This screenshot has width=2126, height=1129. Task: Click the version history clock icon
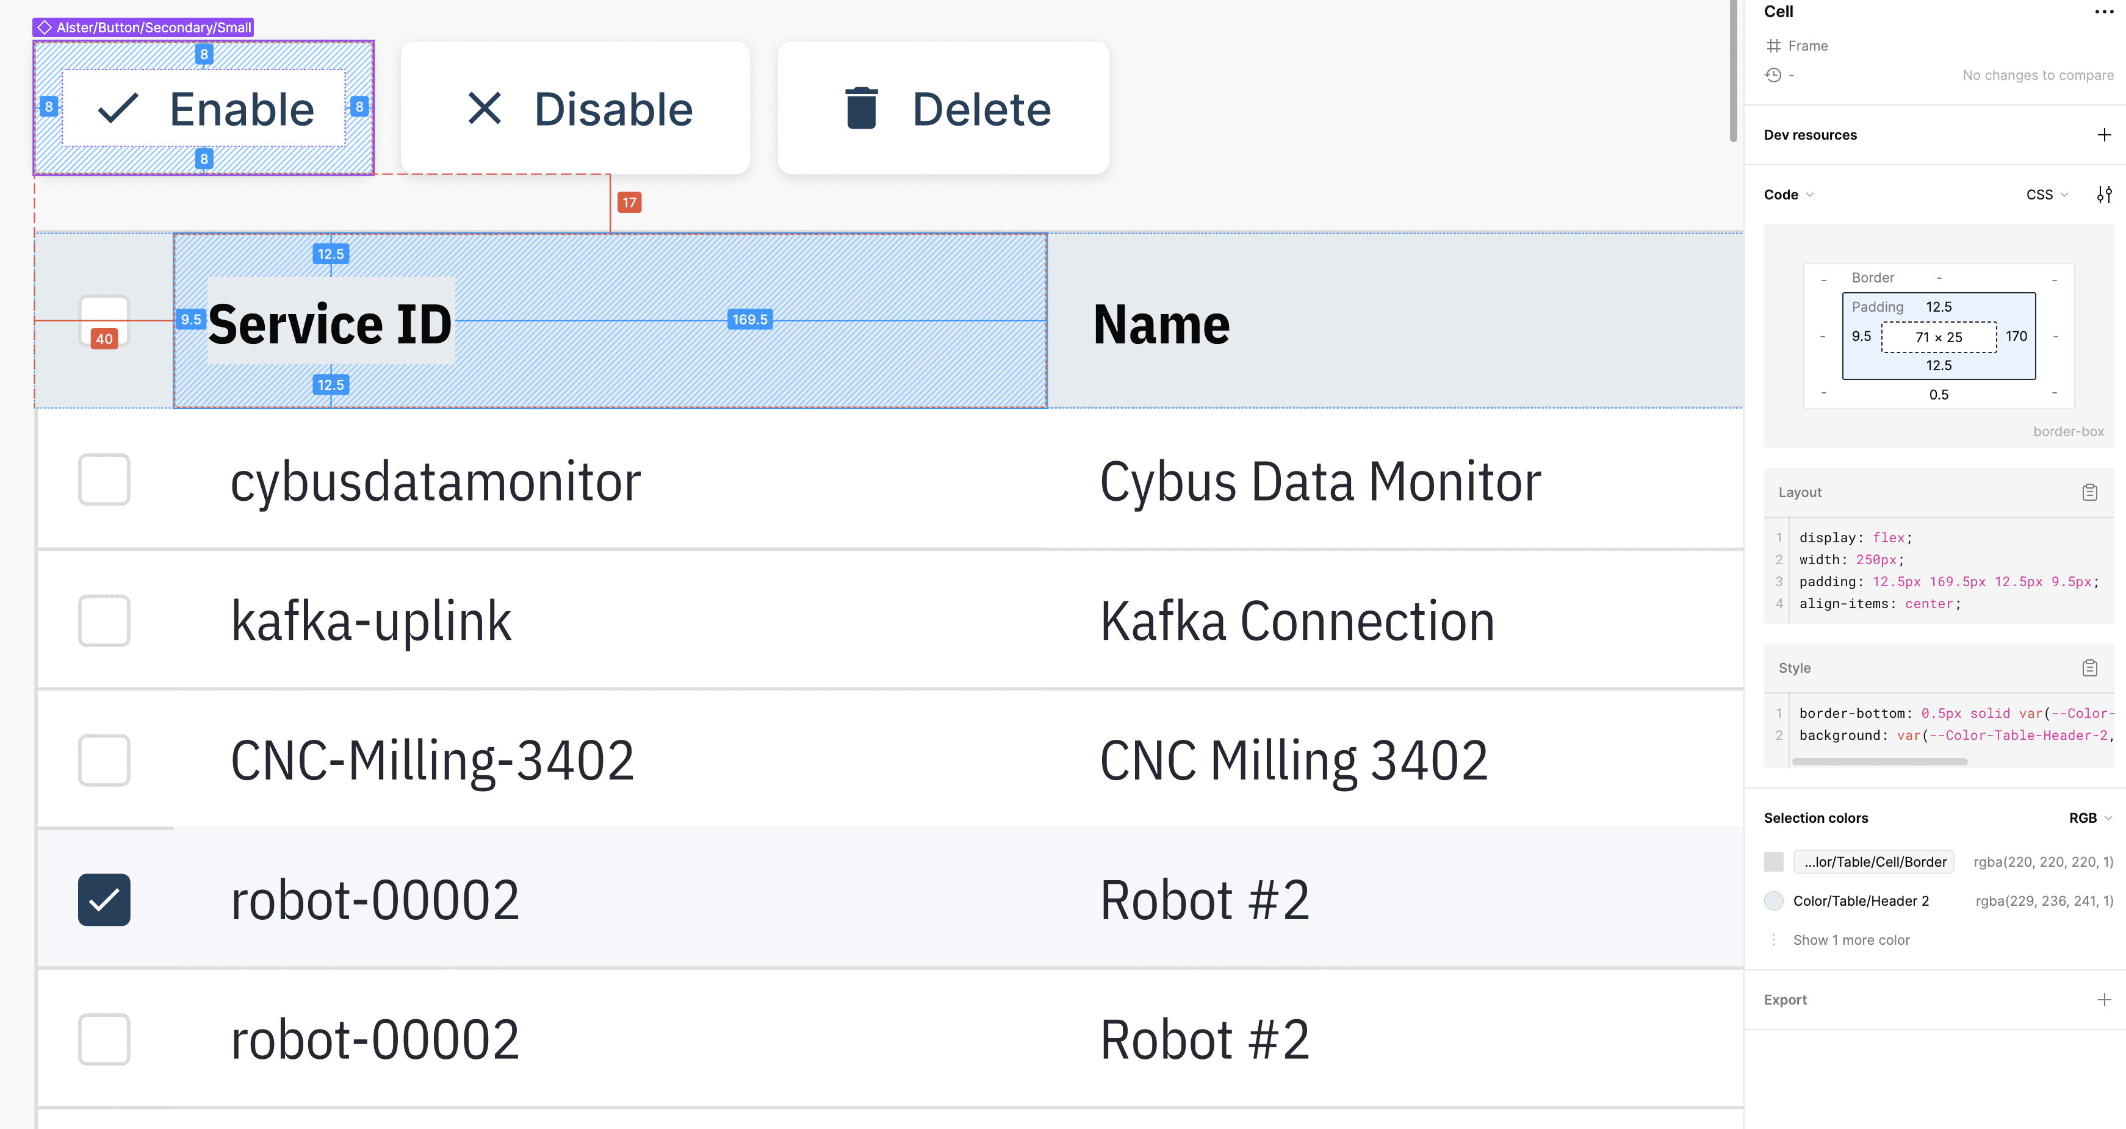tap(1773, 75)
